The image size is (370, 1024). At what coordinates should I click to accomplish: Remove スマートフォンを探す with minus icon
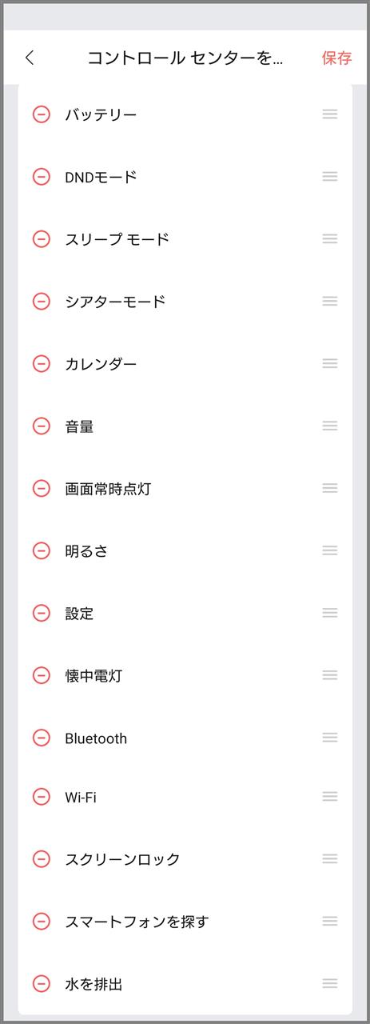pyautogui.click(x=42, y=922)
